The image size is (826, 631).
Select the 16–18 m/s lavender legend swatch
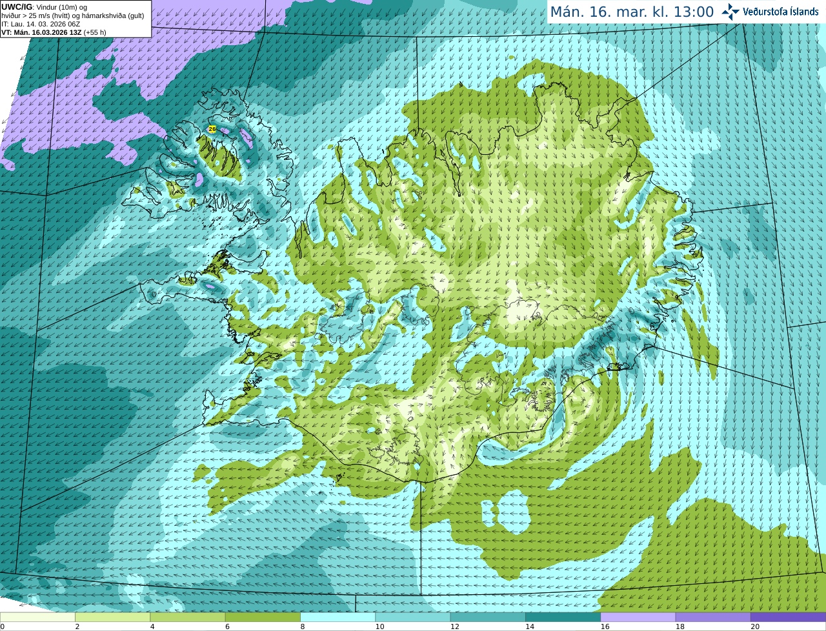[x=638, y=617]
